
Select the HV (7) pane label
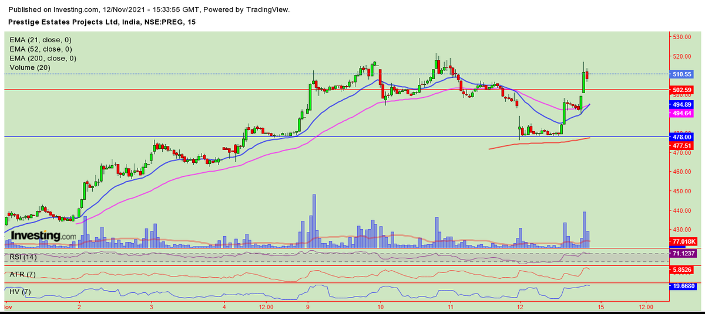21,291
